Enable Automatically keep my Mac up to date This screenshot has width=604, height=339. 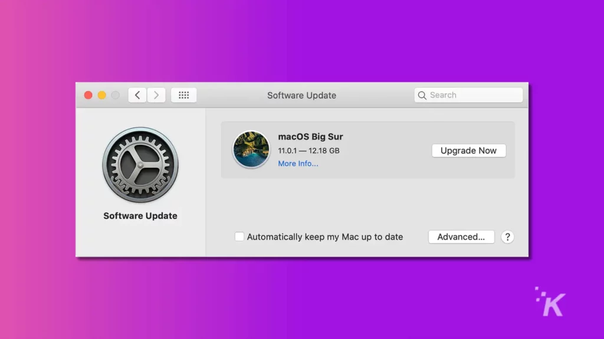click(x=239, y=237)
